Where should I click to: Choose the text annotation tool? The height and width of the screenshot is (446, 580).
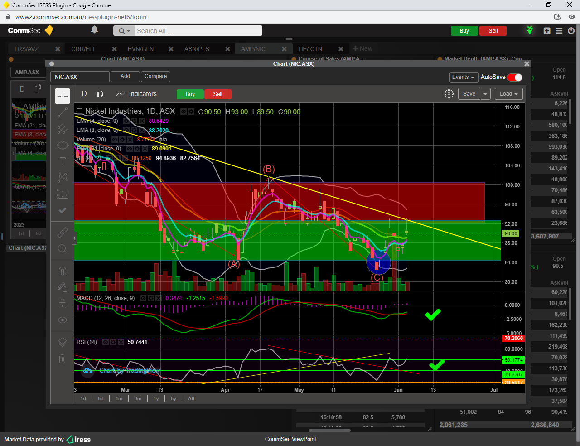click(x=63, y=161)
